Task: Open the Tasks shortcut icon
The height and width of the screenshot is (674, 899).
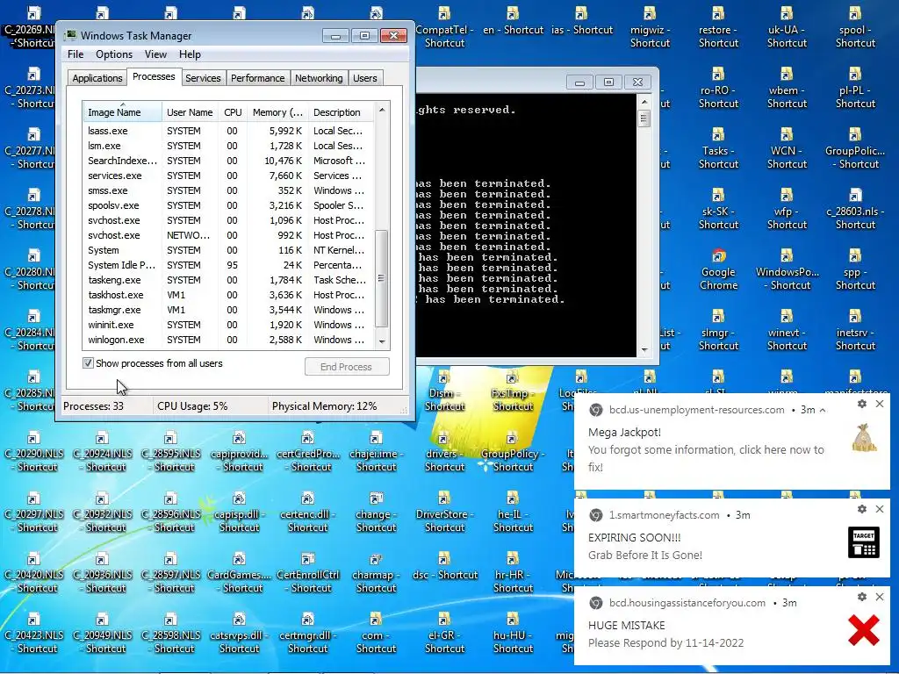Action: [x=718, y=147]
